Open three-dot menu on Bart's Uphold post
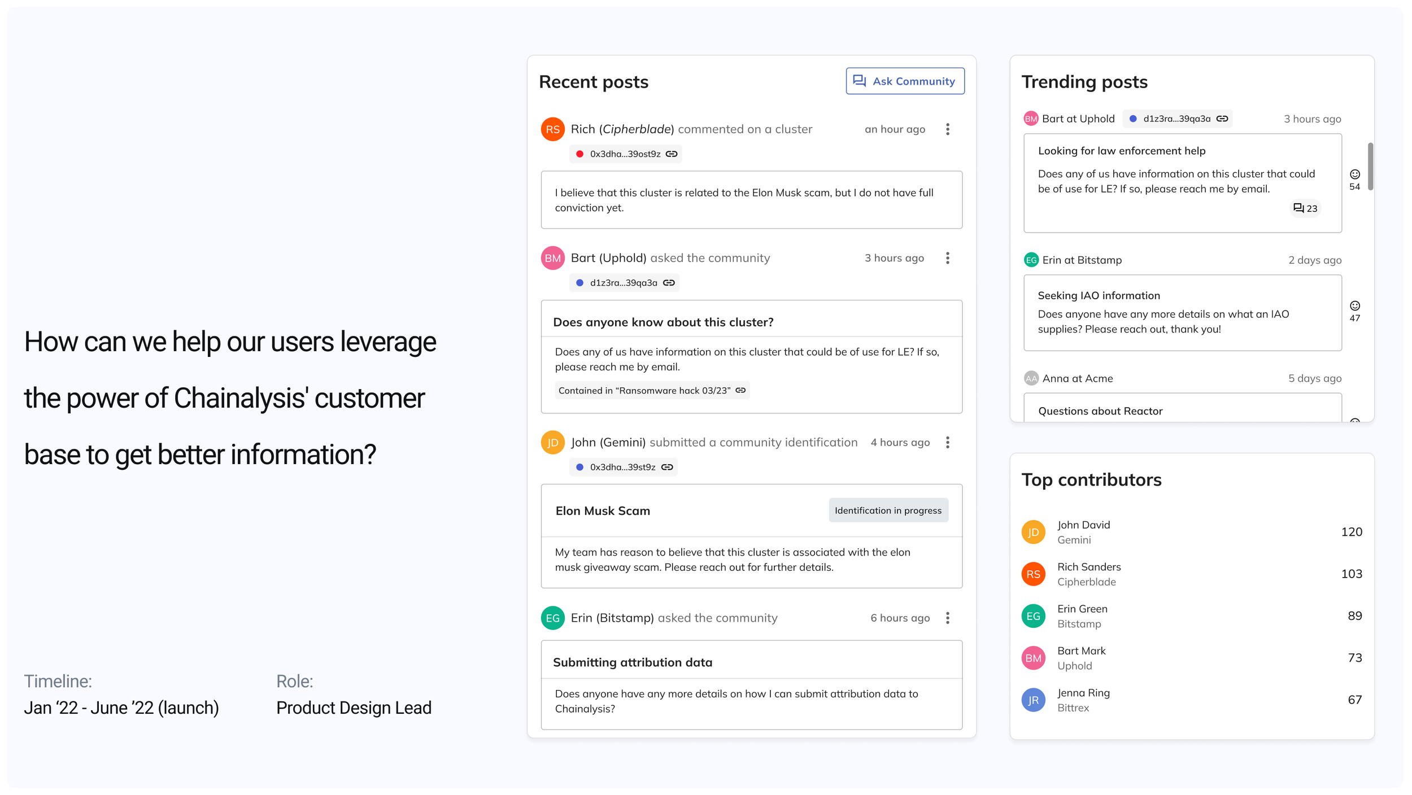Screen dimensions: 1412x795 (x=948, y=258)
